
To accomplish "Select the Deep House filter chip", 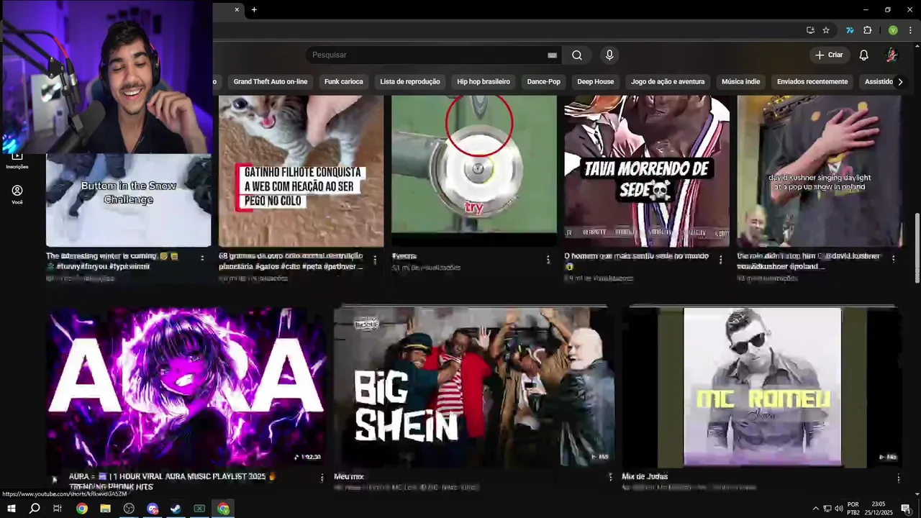I will click(596, 81).
